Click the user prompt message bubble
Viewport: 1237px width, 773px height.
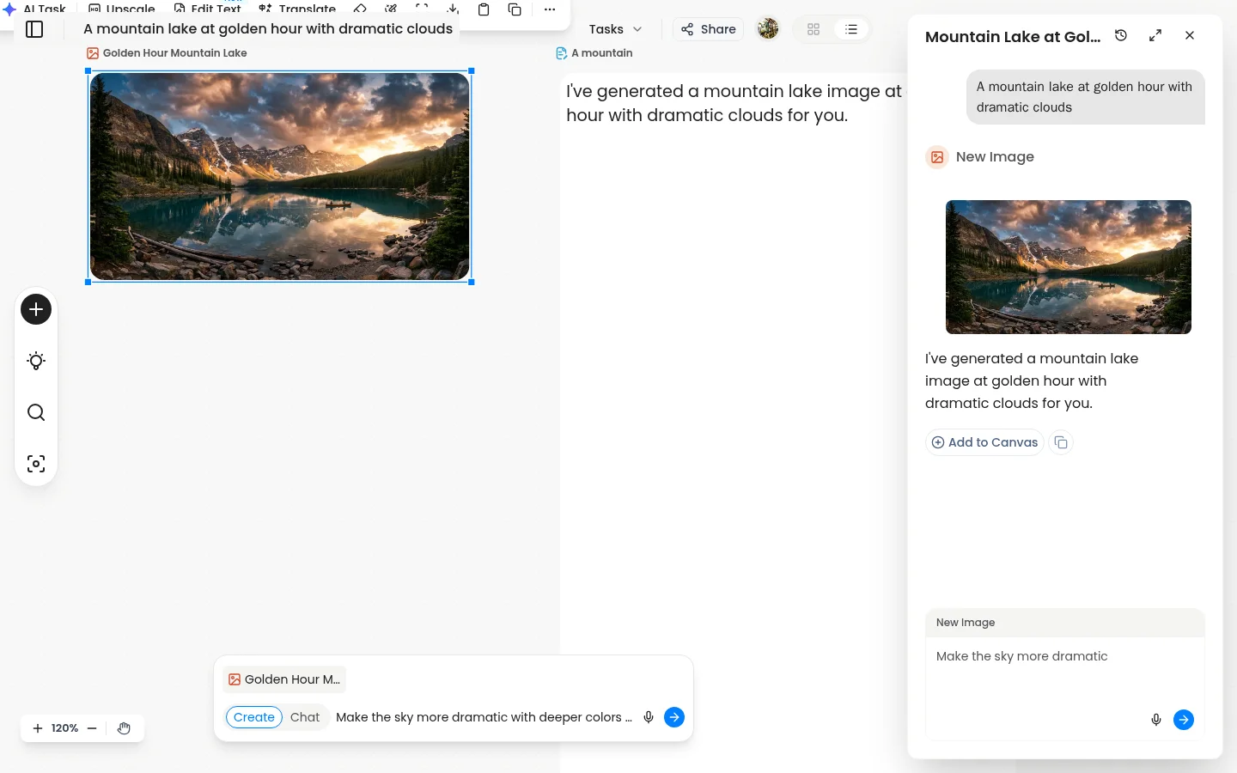coord(1086,97)
